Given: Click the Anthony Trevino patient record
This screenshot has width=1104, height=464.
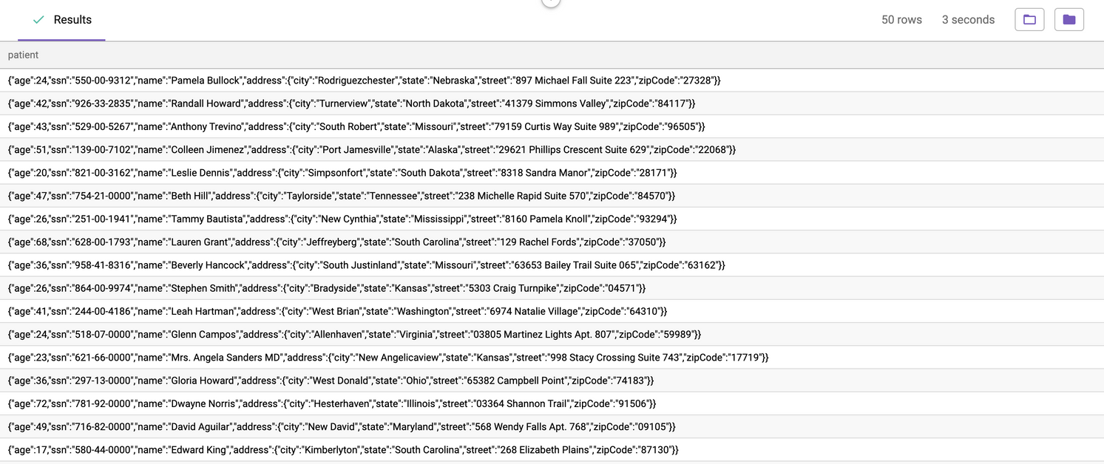Looking at the screenshot, I should coord(356,126).
